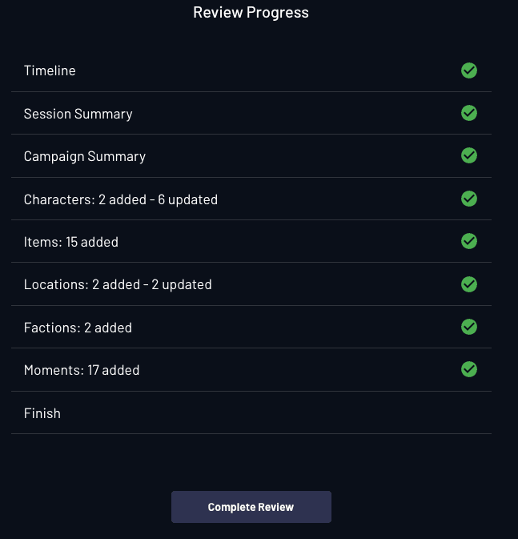The height and width of the screenshot is (539, 518).
Task: Select the Finish step label
Action: coord(42,413)
